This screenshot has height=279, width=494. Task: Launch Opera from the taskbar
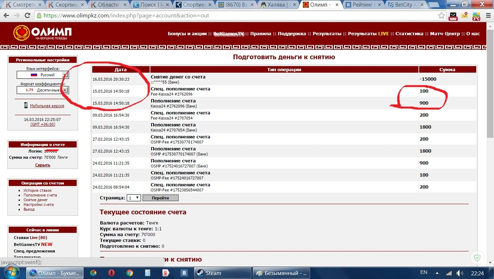pos(112,273)
